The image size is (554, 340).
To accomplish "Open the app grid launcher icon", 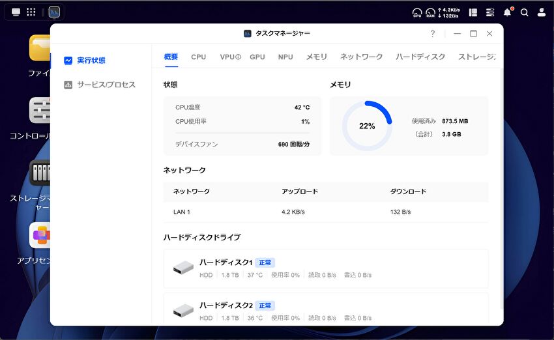I will click(x=31, y=12).
